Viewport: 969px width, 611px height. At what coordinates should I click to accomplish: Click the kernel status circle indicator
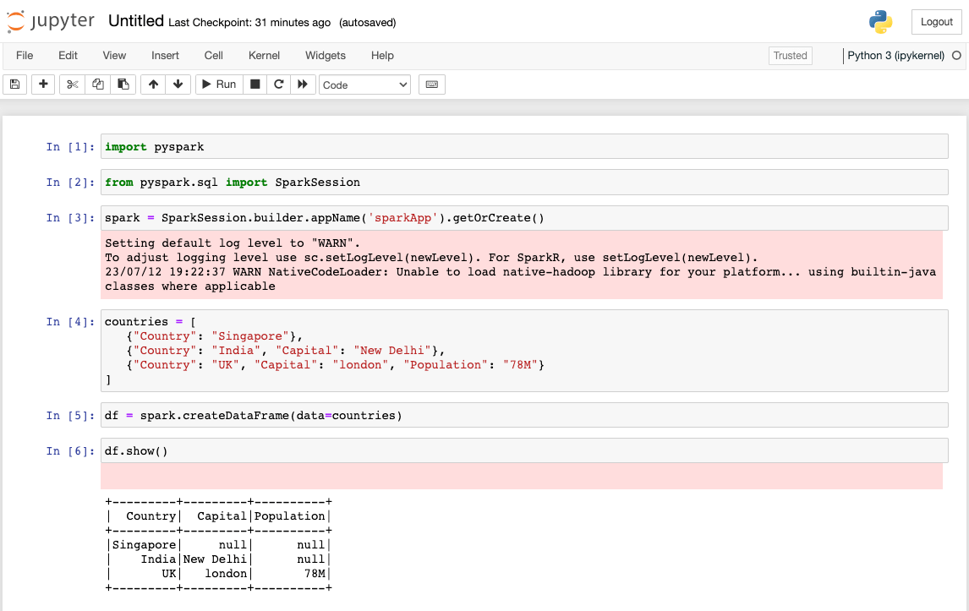(x=956, y=56)
